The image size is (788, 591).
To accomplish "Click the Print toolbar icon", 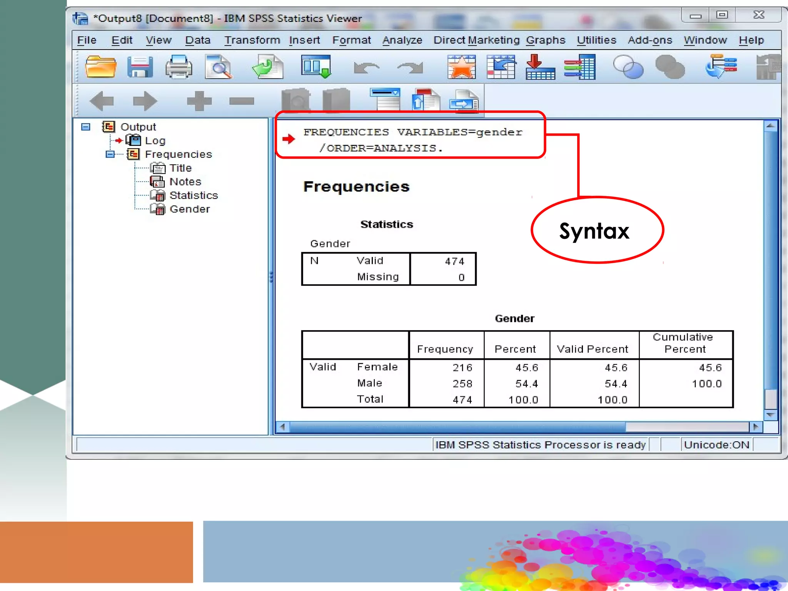I will pos(179,67).
